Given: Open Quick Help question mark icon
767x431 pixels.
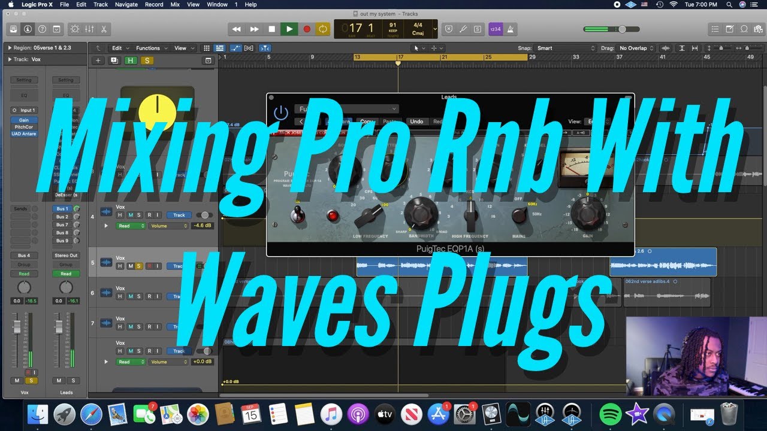Looking at the screenshot, I should 42,29.
